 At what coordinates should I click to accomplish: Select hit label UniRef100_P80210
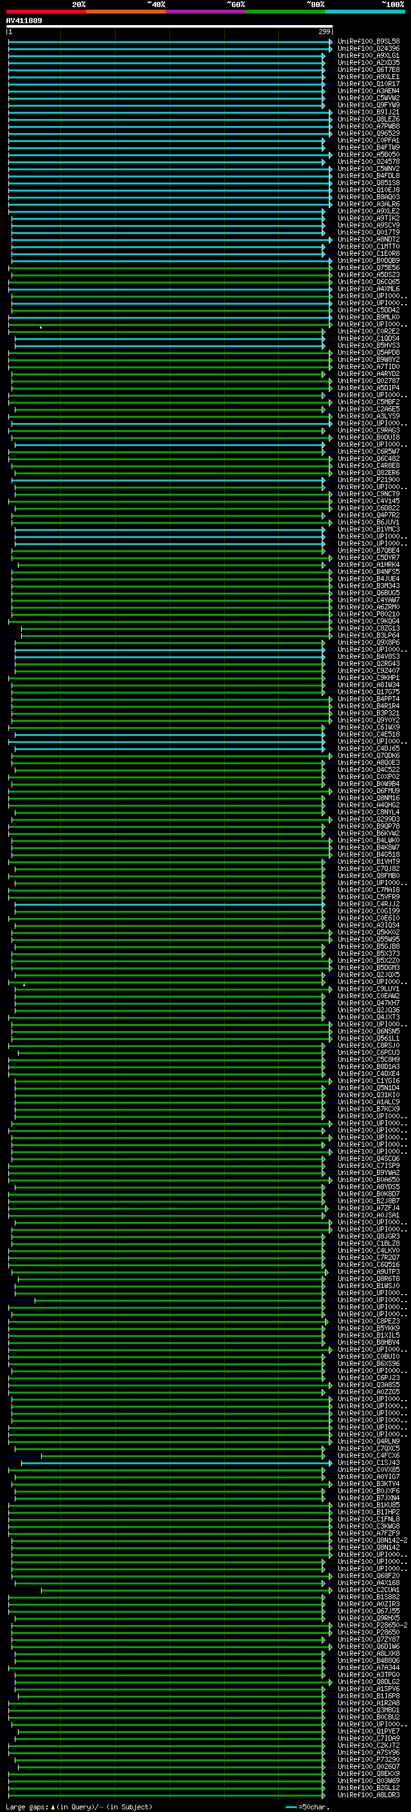coord(369,614)
